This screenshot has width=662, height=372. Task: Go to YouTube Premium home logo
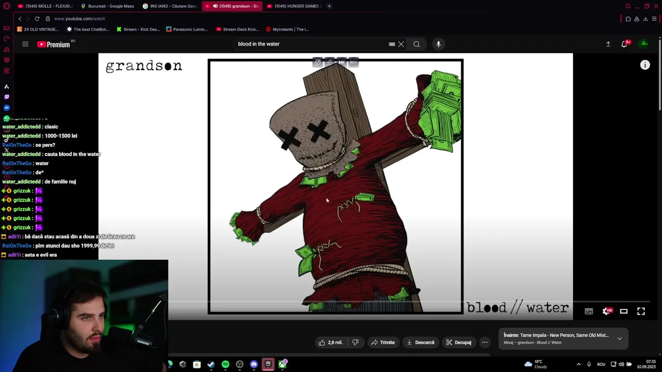54,44
